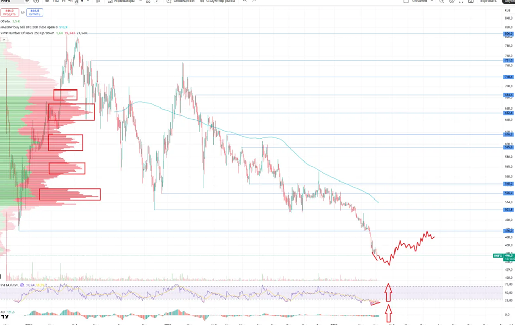Click the 806,0 price line label

coord(508,34)
